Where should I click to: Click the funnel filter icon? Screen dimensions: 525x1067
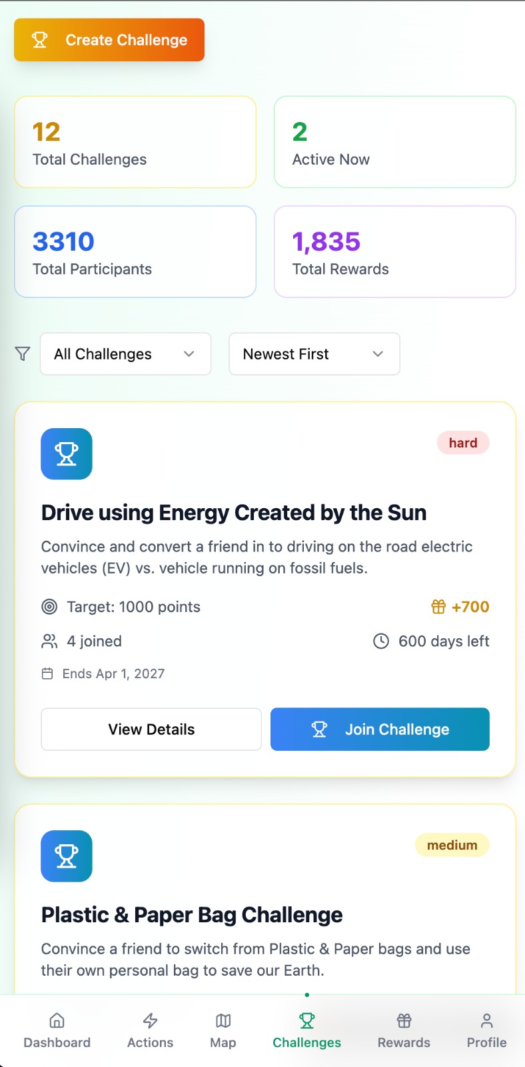23,353
